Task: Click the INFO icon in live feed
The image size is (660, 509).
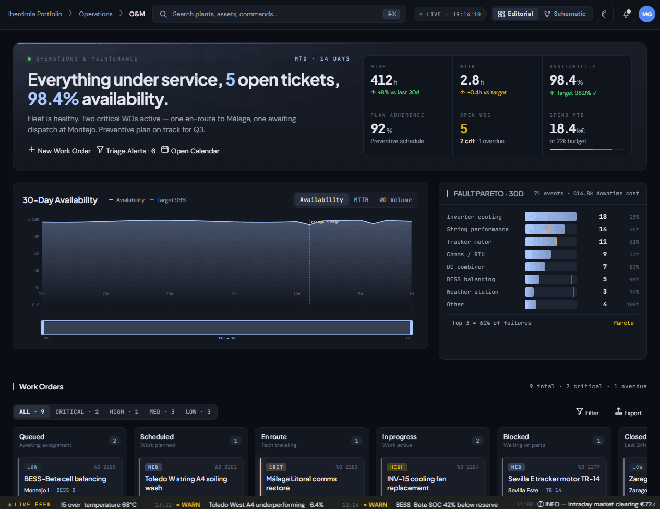Action: tap(541, 504)
